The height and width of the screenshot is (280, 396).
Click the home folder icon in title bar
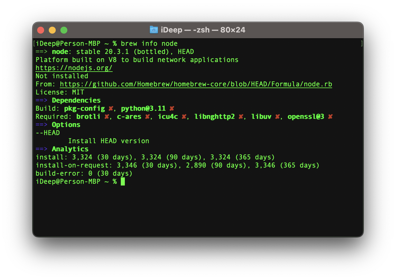tap(154, 30)
